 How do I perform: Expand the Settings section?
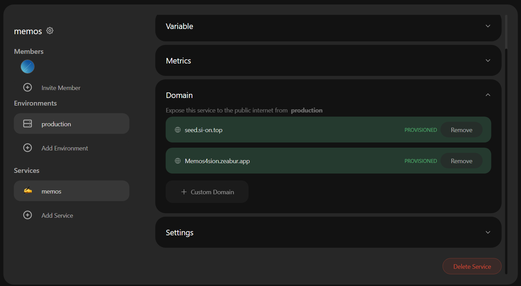point(488,233)
